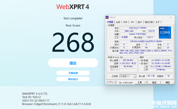Open the 内存 tab
The height and width of the screenshot is (109, 178).
click(125, 22)
